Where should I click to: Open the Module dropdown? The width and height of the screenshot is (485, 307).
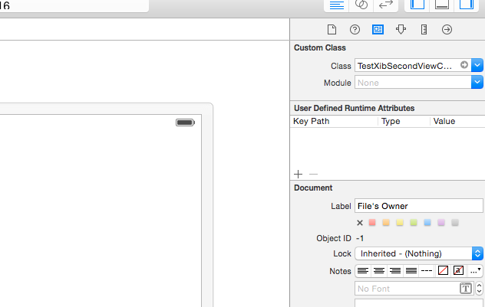(x=477, y=83)
